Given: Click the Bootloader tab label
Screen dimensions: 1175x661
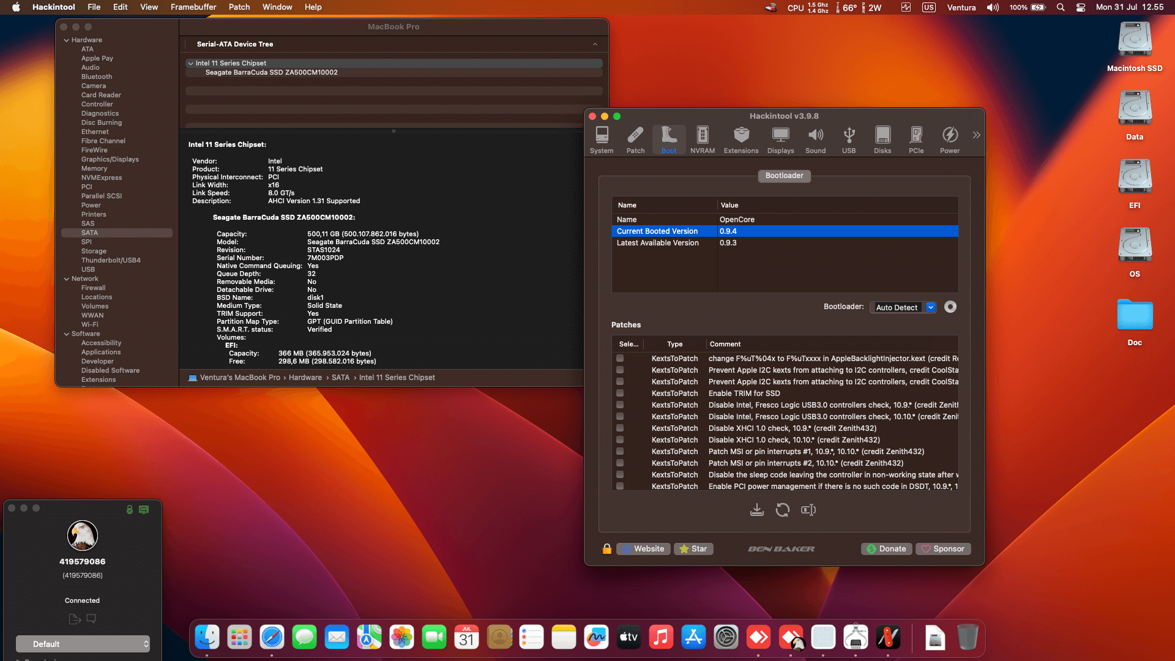Looking at the screenshot, I should point(784,176).
